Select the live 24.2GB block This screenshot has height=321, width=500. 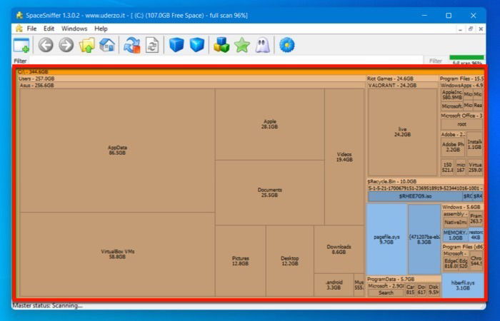coord(402,132)
